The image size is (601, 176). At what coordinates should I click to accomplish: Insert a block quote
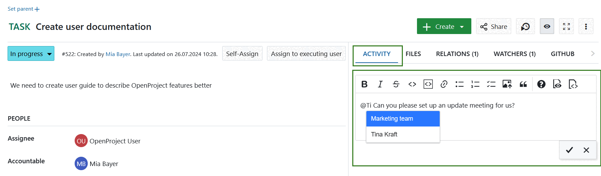click(x=523, y=84)
